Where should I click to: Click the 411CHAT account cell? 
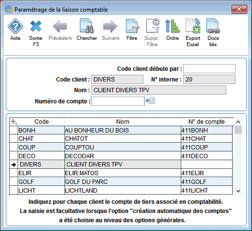pyautogui.click(x=206, y=139)
